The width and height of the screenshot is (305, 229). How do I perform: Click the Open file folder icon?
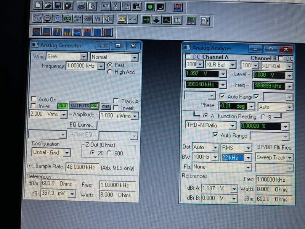coord(48,6)
